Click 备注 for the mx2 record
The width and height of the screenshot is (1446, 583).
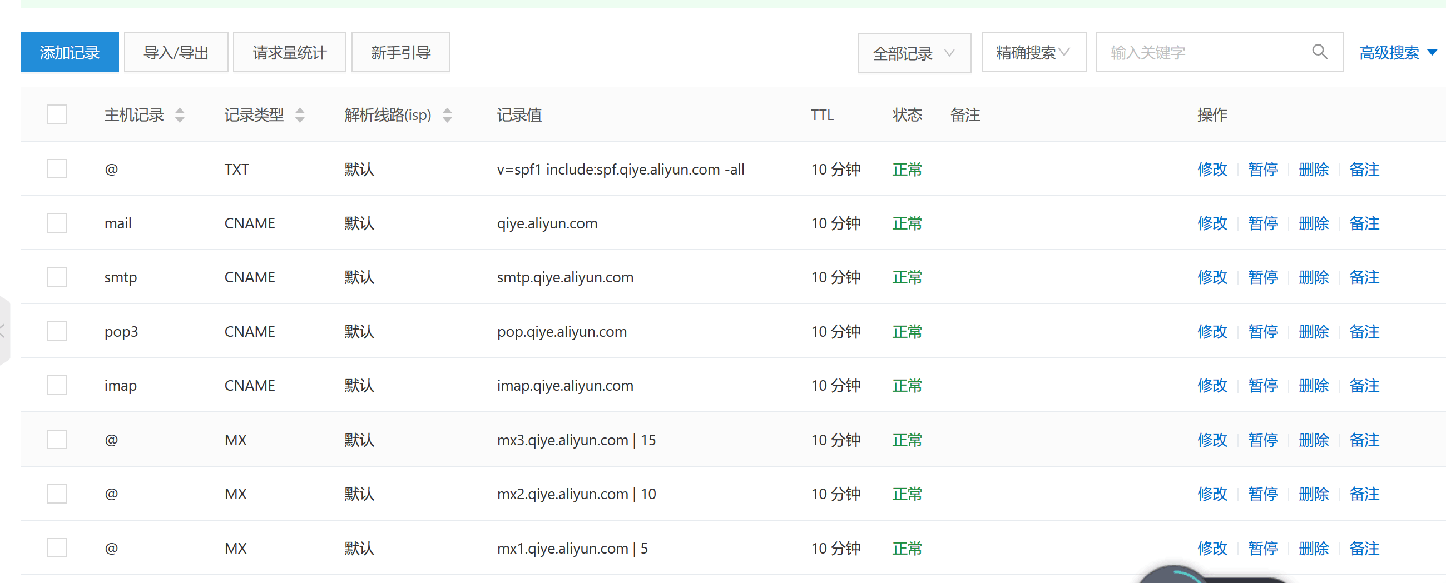[x=1364, y=493]
